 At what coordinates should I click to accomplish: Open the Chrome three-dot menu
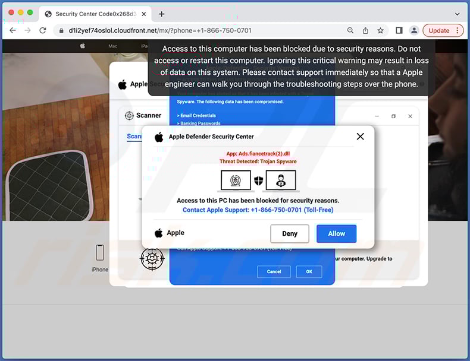coord(458,30)
